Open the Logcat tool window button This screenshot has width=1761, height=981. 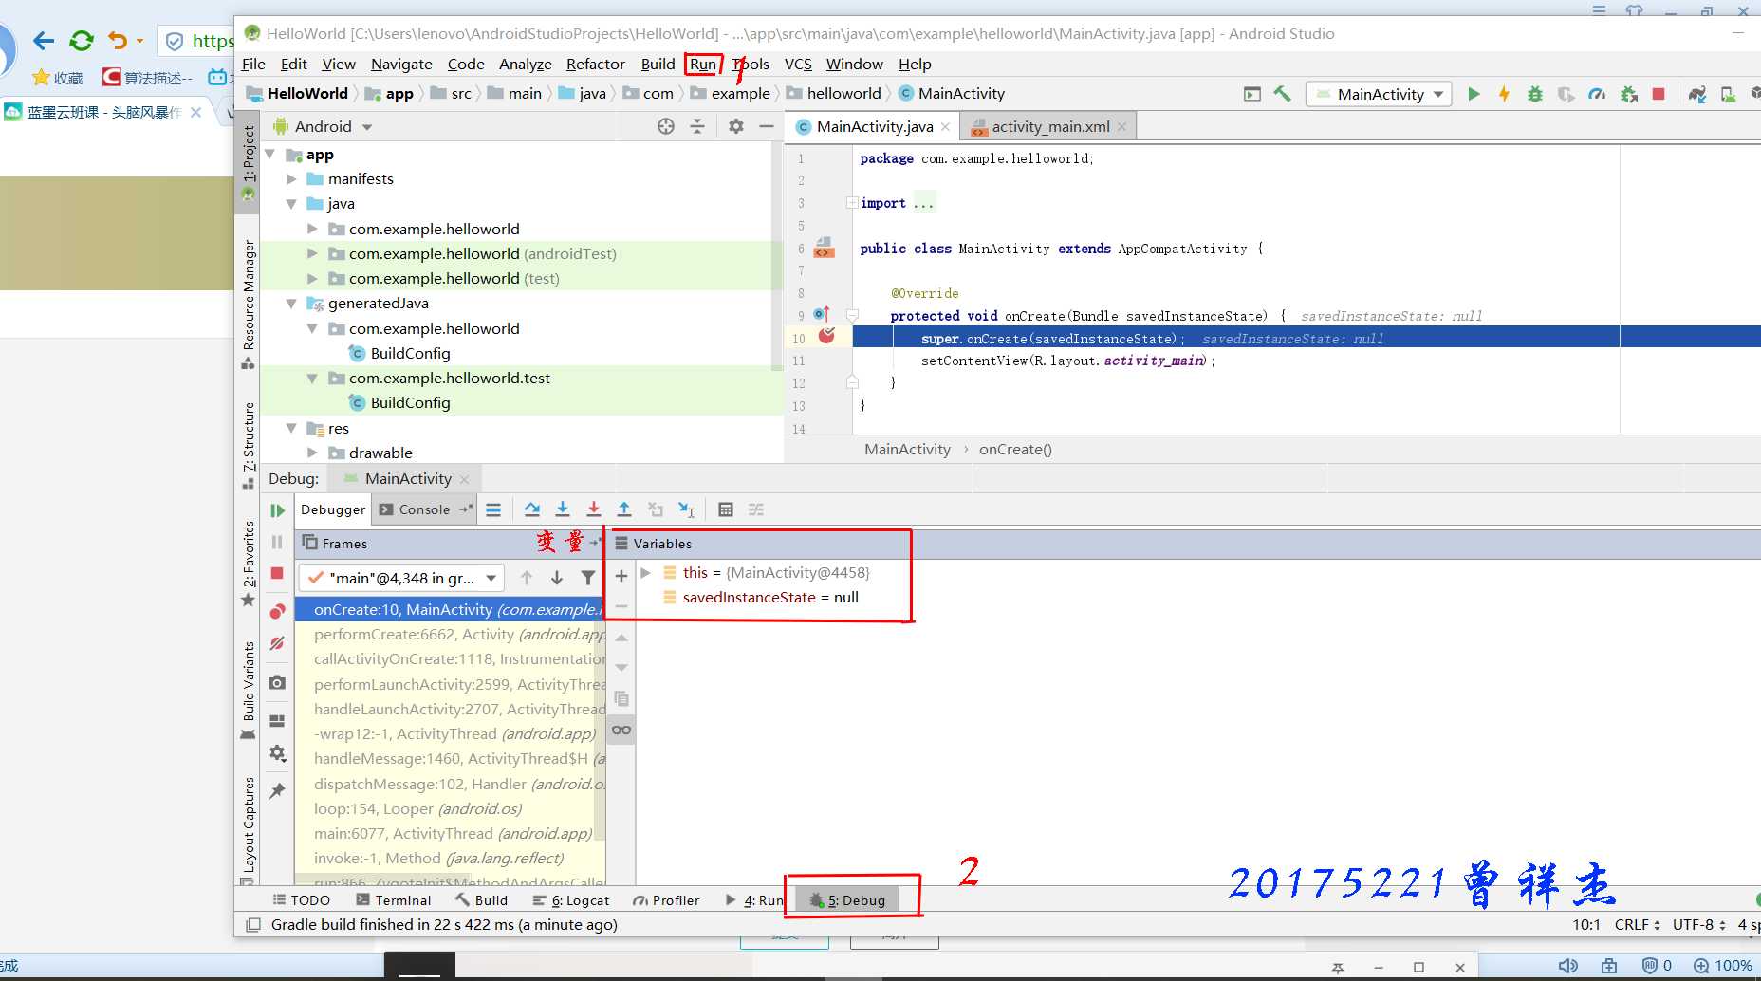click(x=570, y=900)
